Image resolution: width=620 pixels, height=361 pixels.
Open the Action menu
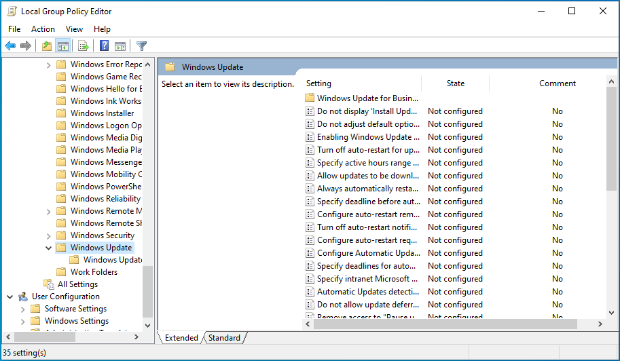(43, 29)
